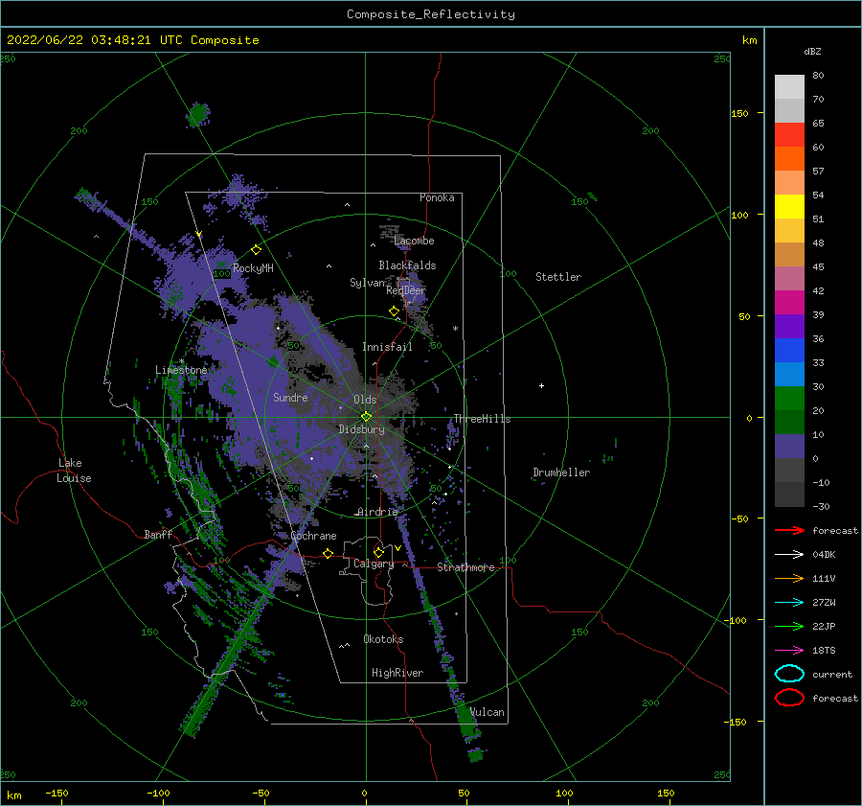
Task: Click white plus marker north of Drumheller
Action: [x=541, y=385]
